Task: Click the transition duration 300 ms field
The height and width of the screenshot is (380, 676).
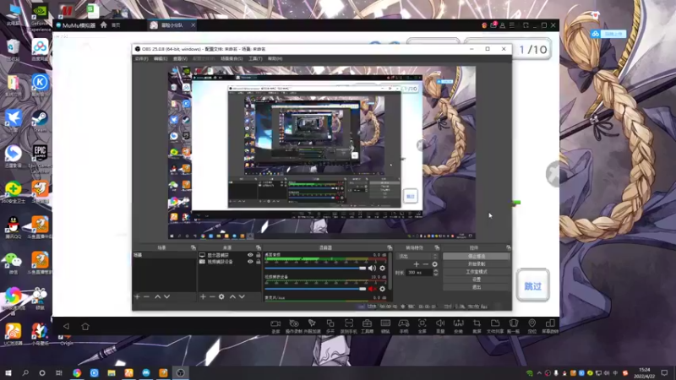Action: tap(419, 272)
